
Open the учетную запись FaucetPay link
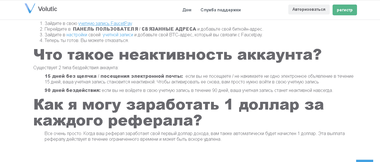click(x=105, y=24)
